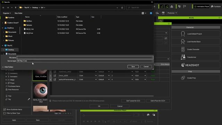Click Save in Save As dialog
The height and width of the screenshot is (125, 222).
pos(133,67)
